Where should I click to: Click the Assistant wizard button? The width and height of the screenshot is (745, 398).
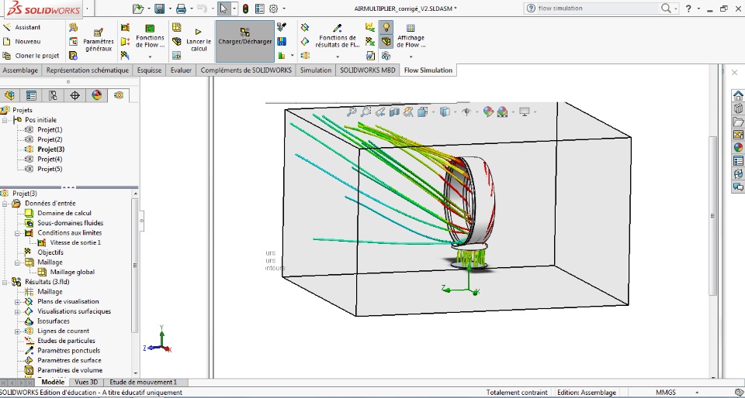[x=22, y=27]
